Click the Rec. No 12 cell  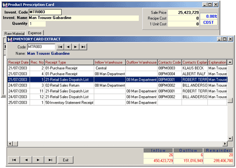click(37, 97)
